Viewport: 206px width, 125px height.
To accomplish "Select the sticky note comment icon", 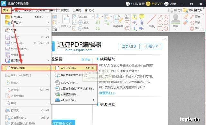I will click(142, 17).
